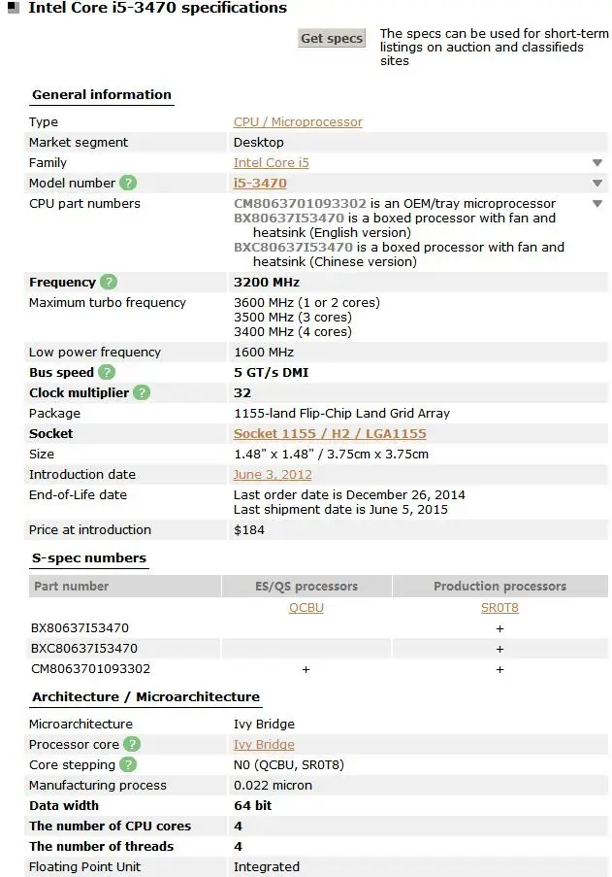
Task: Expand the CPU part numbers arrow
Action: [x=597, y=204]
